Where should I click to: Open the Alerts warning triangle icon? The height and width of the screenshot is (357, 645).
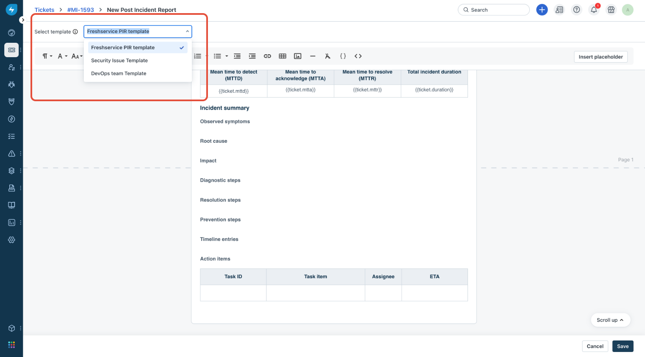11,153
